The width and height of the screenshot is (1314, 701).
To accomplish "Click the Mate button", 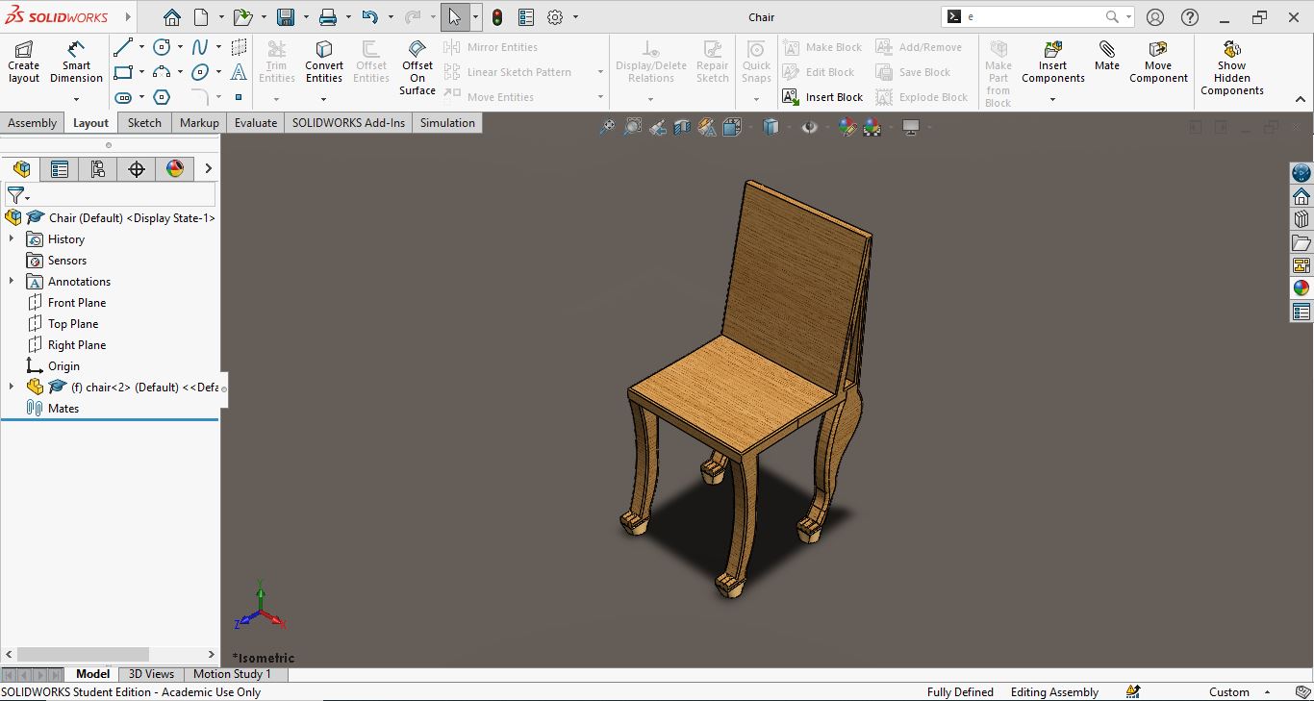I will click(1107, 56).
